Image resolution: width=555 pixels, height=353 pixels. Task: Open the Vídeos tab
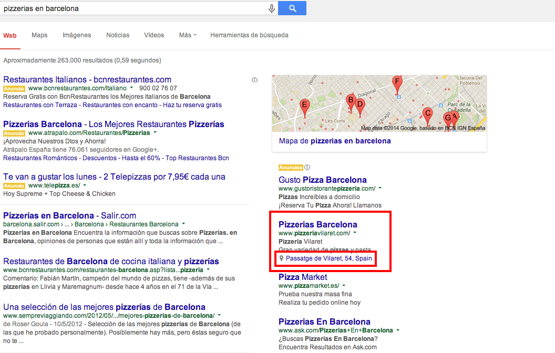pyautogui.click(x=154, y=35)
